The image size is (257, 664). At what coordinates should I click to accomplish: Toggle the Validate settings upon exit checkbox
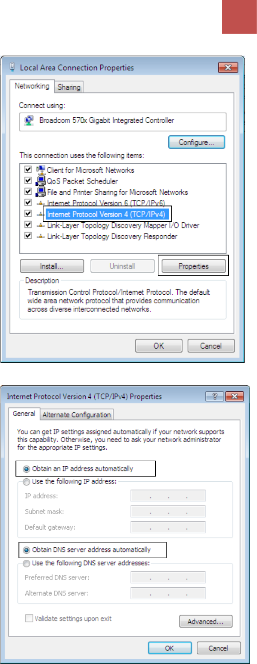click(29, 618)
